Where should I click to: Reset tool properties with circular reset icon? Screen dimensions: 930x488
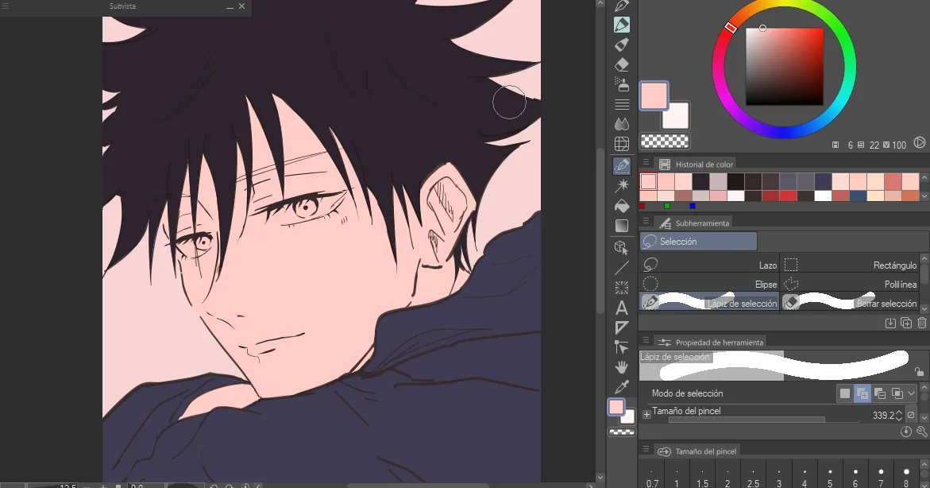pyautogui.click(x=905, y=432)
